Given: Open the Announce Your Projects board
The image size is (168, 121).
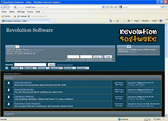Looking at the screenshot, I should (x=27, y=104).
